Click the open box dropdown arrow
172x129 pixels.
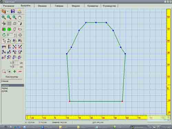8,12
